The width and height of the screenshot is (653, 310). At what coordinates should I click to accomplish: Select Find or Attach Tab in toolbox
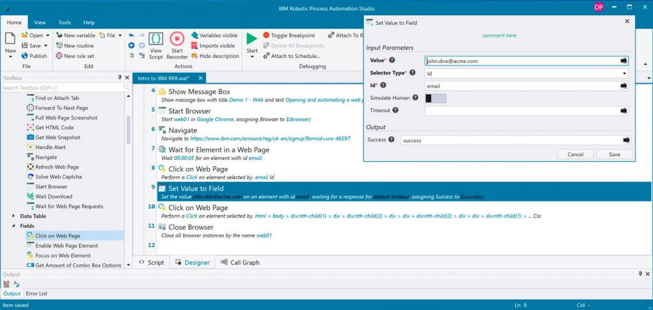click(x=53, y=98)
